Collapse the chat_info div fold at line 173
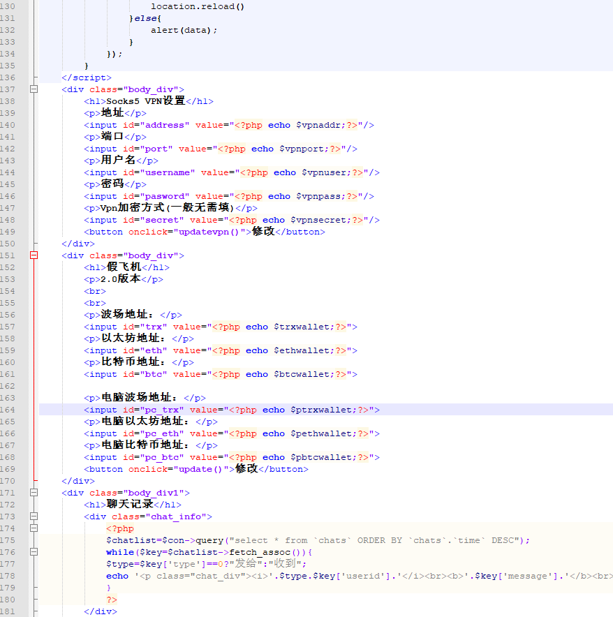This screenshot has height=617, width=613. [34, 516]
